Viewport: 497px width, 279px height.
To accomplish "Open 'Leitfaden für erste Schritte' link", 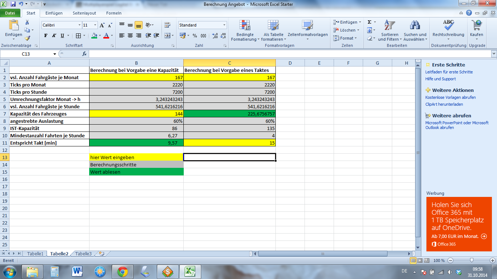I will coord(449,72).
